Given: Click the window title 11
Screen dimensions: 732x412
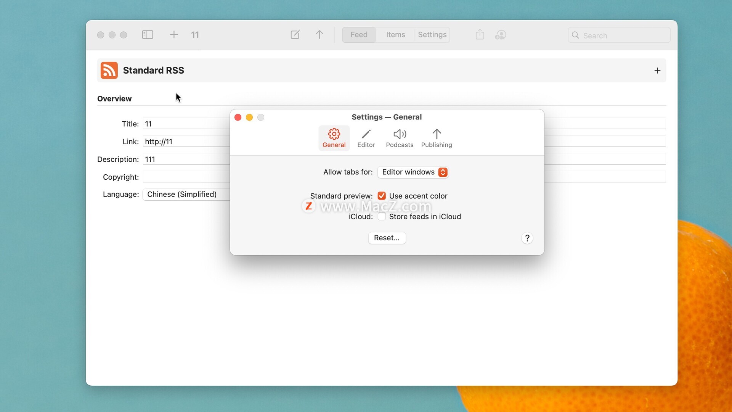Looking at the screenshot, I should 195,35.
